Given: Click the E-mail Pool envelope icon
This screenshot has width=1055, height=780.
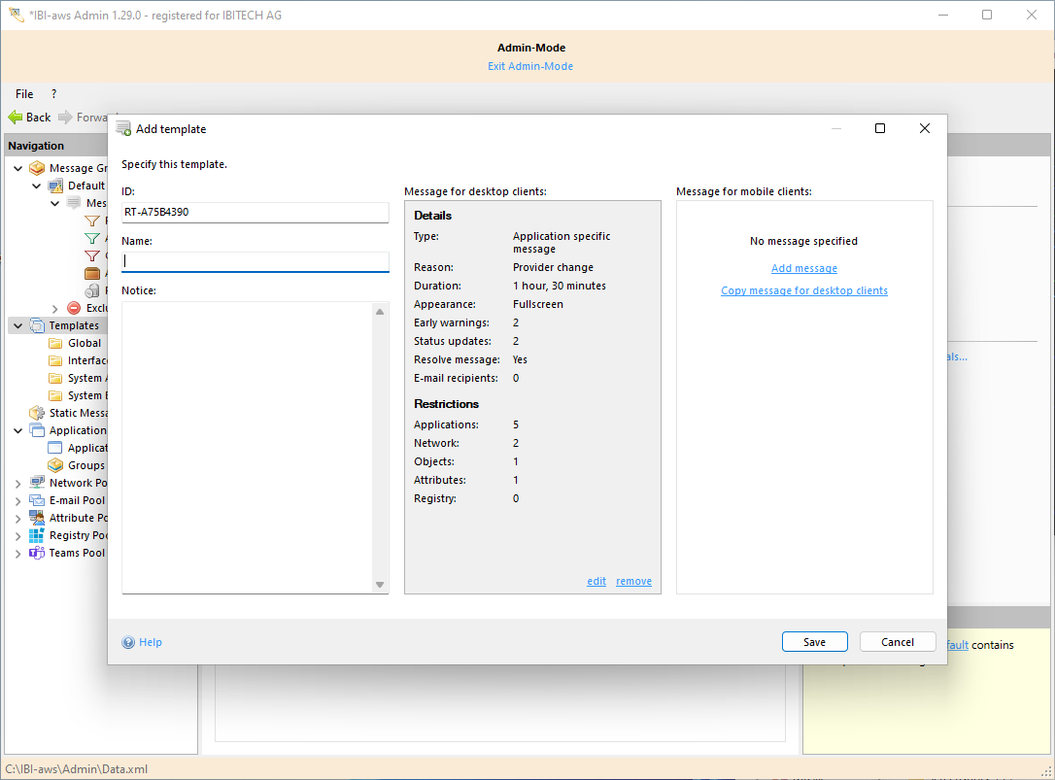Looking at the screenshot, I should 37,500.
